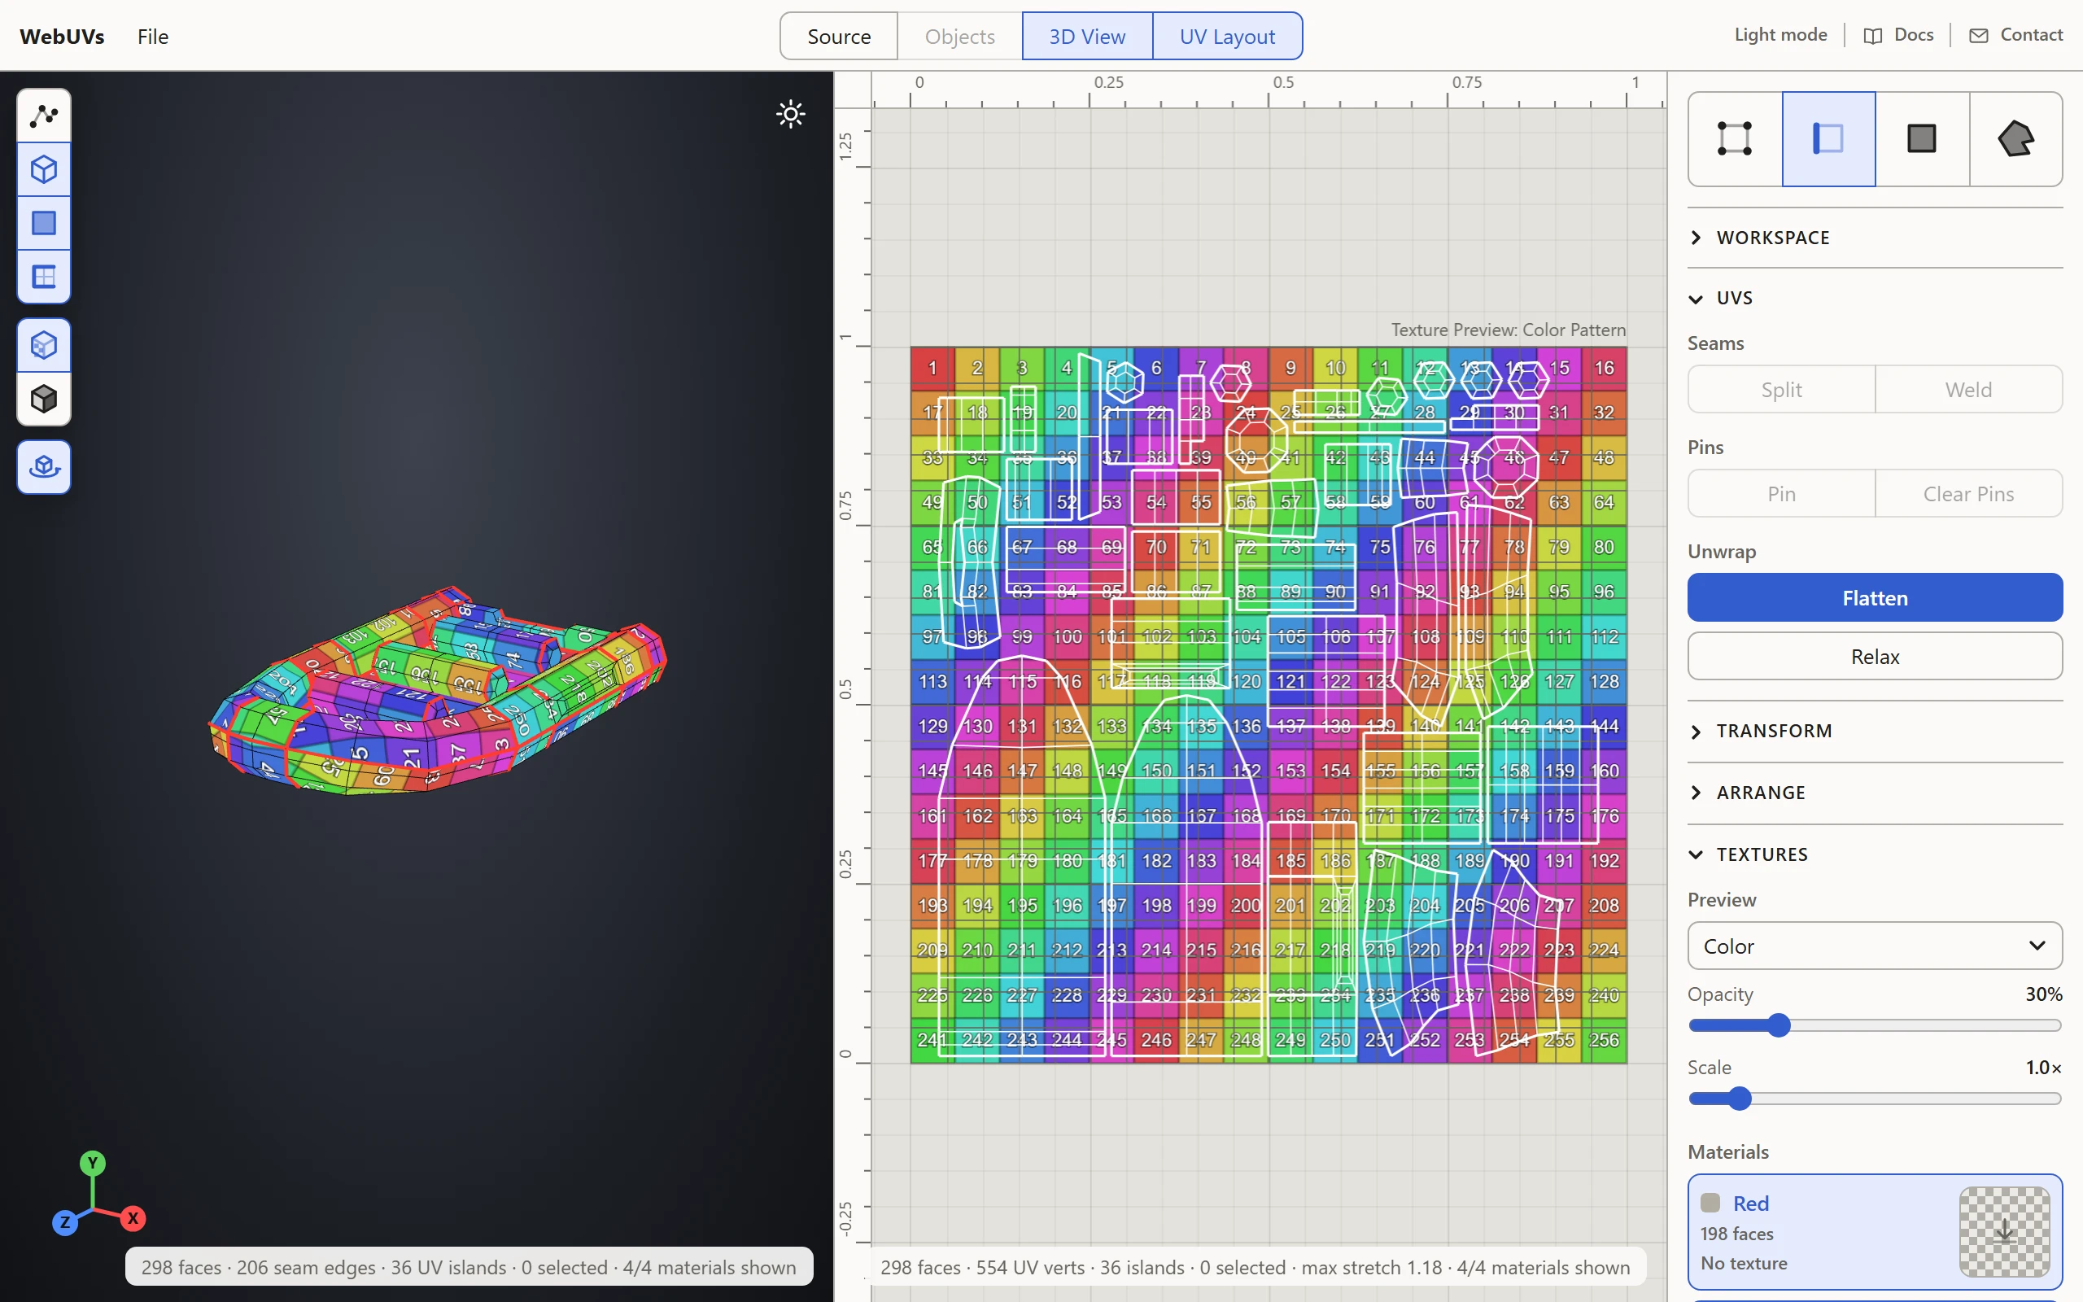Viewport: 2083px width, 1302px height.
Task: Toggle the UV Layout panel button
Action: pos(1227,36)
